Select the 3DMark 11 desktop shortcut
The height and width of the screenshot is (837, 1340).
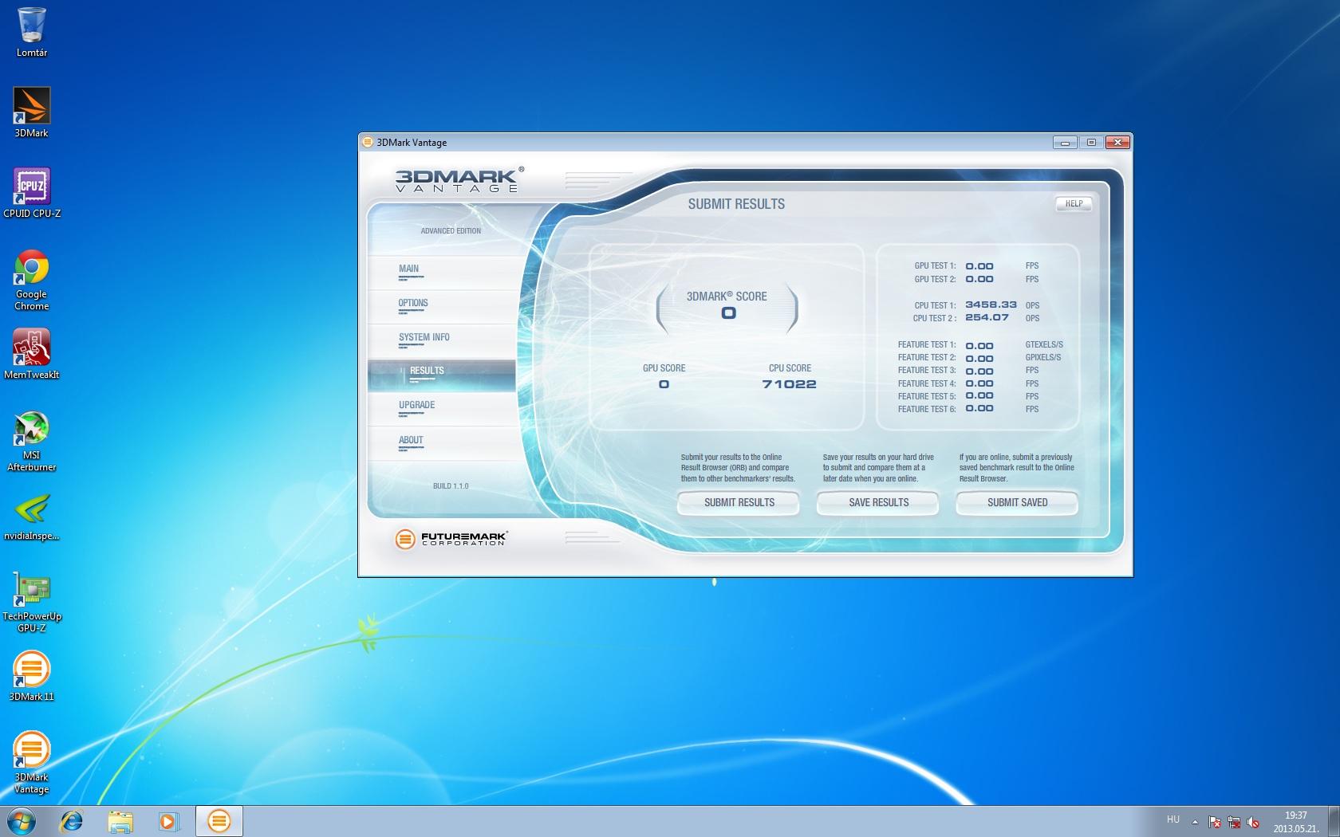point(32,676)
